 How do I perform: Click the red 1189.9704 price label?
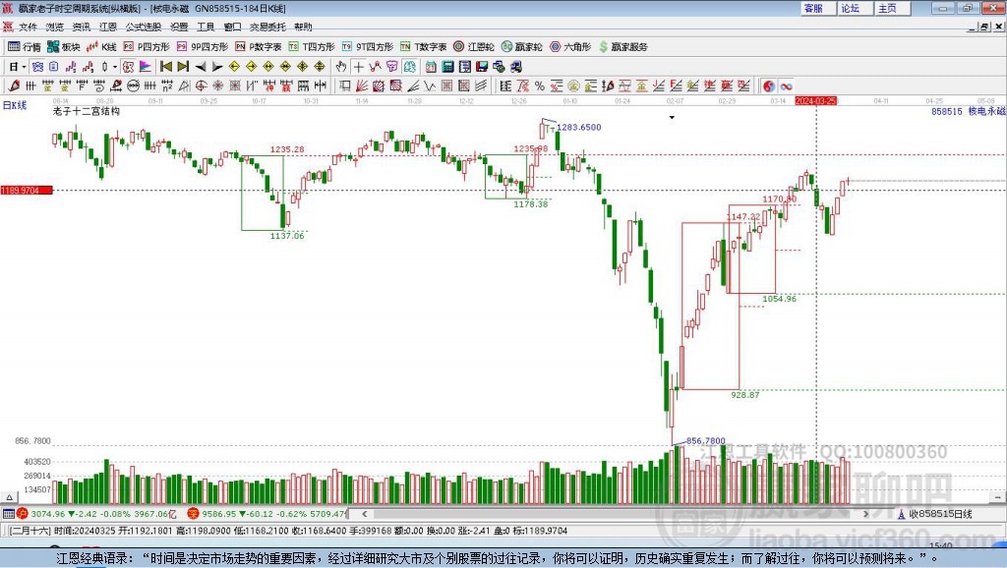pos(27,190)
